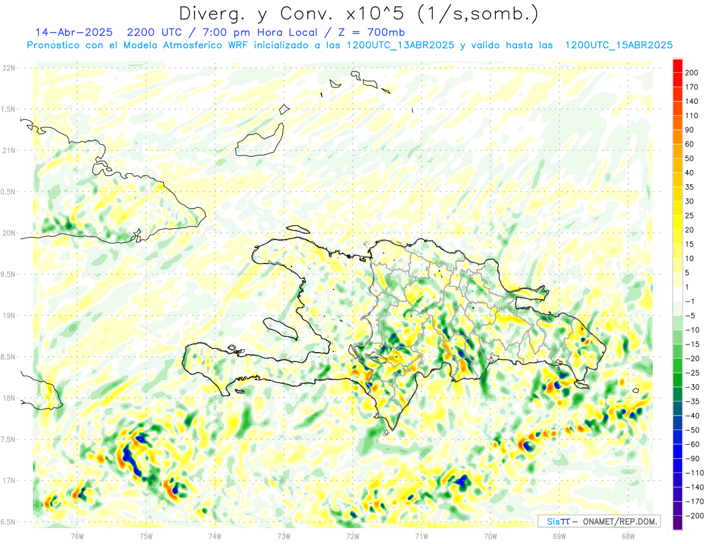Click the positive 50 colorbar label

coord(690,158)
